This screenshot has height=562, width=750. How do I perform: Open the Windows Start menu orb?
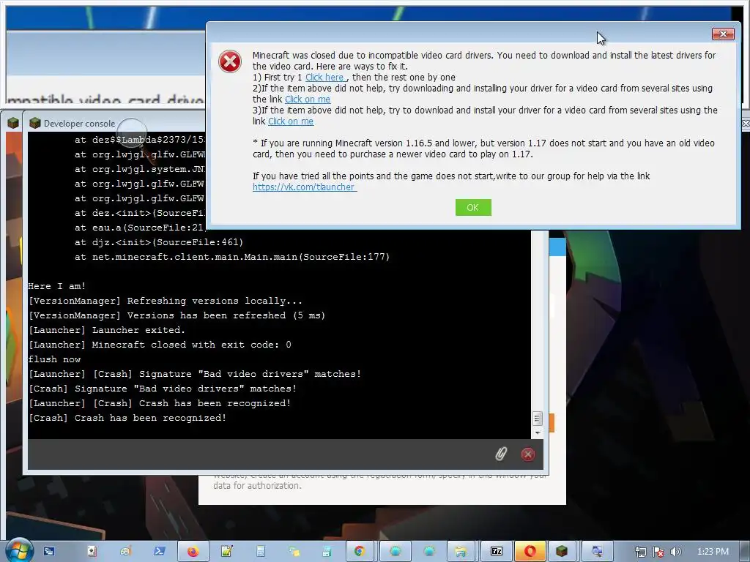pyautogui.click(x=19, y=551)
